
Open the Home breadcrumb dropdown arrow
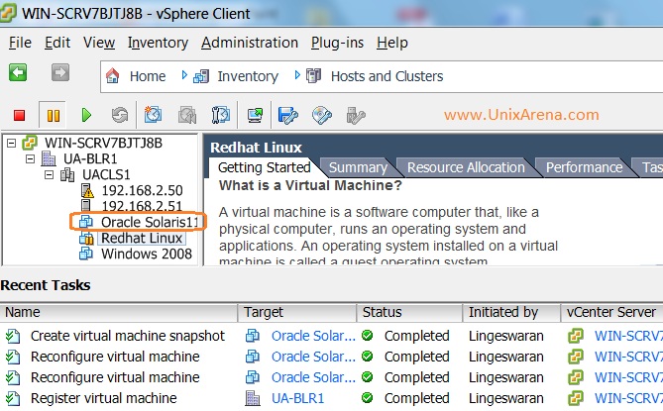pos(184,75)
